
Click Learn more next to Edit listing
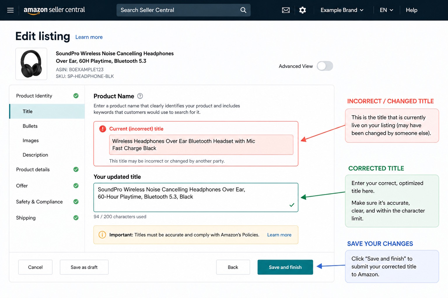tap(89, 37)
